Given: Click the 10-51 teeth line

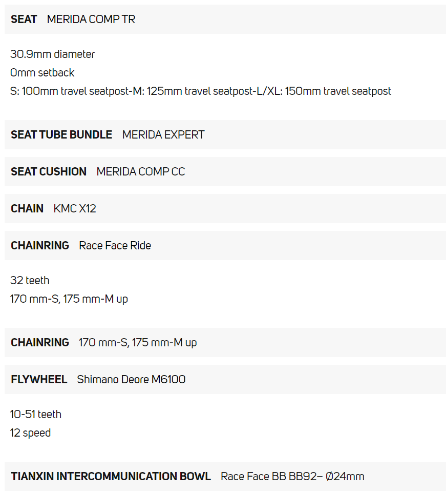Looking at the screenshot, I should (x=36, y=414).
